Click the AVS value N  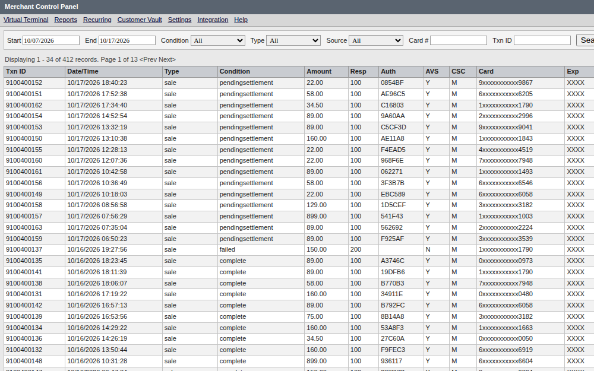coord(428,250)
